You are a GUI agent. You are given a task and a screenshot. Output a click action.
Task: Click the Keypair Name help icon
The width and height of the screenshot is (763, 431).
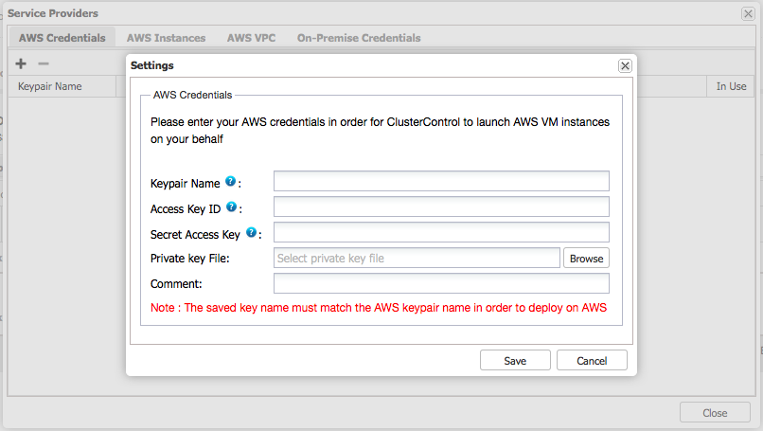pos(230,181)
